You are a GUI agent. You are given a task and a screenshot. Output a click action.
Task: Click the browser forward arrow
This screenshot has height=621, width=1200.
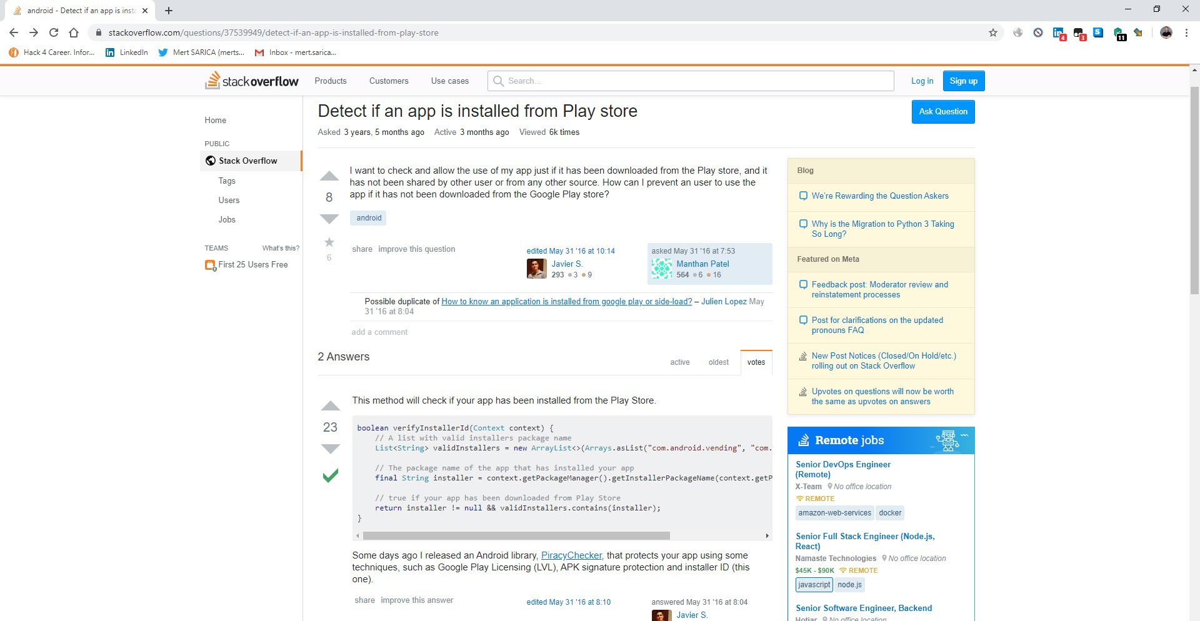[x=34, y=32]
